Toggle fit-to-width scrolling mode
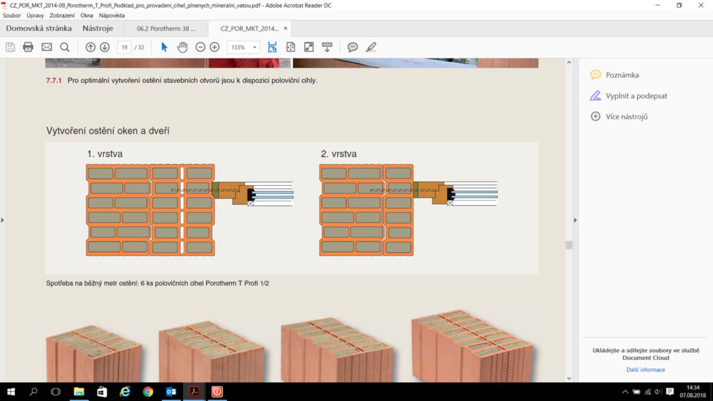The height and width of the screenshot is (401, 713). pyautogui.click(x=272, y=47)
